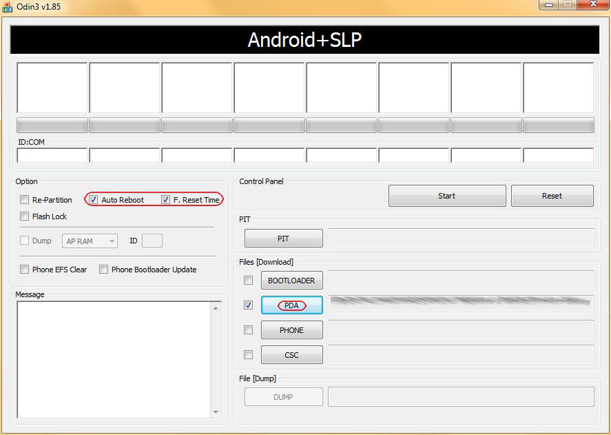This screenshot has width=611, height=435.
Task: Click the first ID:COM port field
Action: (52, 155)
